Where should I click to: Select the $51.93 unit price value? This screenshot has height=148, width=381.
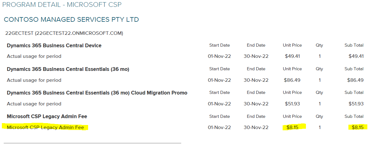tap(292, 104)
